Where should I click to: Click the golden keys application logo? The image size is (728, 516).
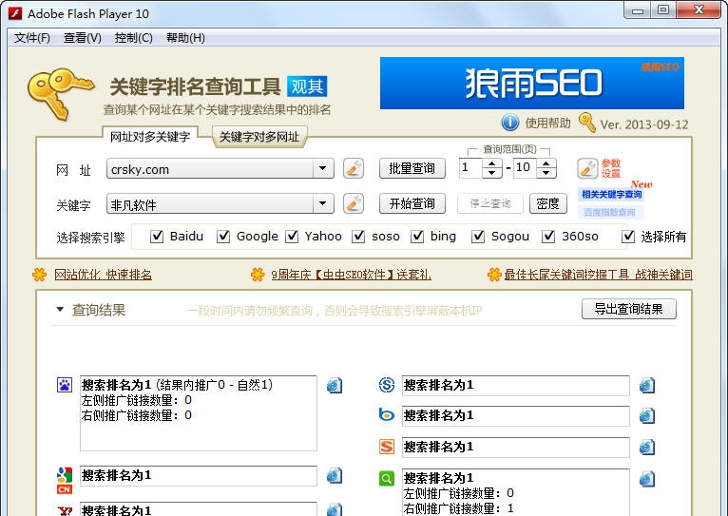(x=60, y=94)
